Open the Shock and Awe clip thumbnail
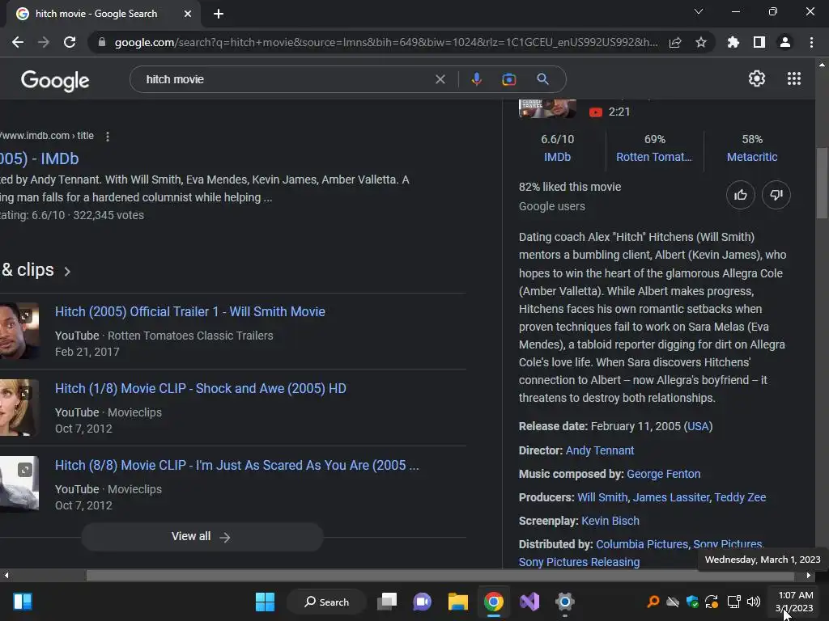 tap(19, 408)
